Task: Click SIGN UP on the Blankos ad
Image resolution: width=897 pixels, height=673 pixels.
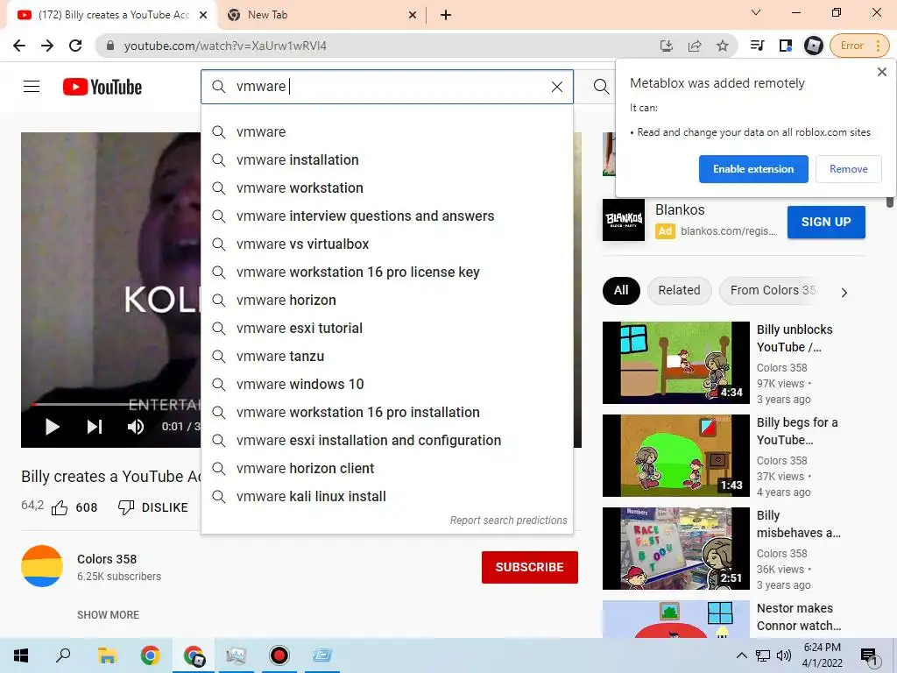Action: [826, 222]
